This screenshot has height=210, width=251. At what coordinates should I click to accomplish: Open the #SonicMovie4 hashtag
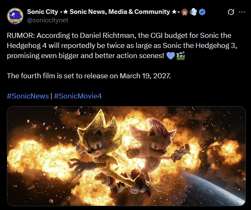click(78, 96)
